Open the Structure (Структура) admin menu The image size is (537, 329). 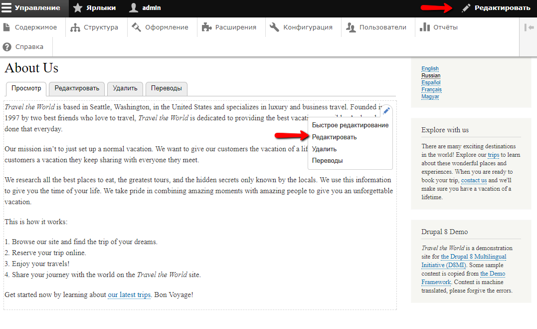(95, 27)
